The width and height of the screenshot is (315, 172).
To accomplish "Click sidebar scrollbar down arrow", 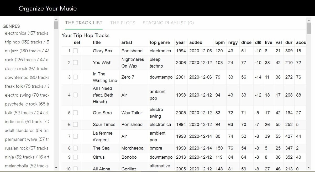I will pos(56,167).
